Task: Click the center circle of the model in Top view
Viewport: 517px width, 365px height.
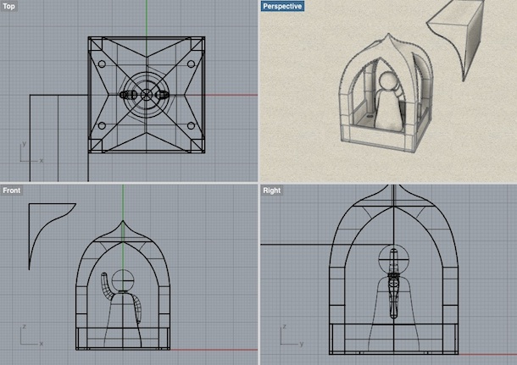Action: (x=146, y=95)
